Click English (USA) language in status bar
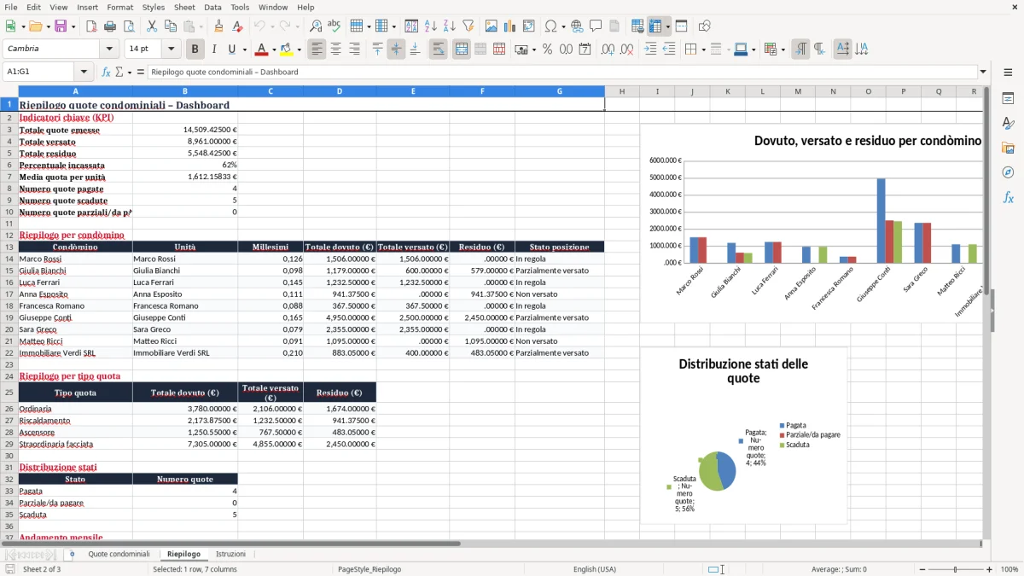This screenshot has width=1024, height=576. coord(594,569)
